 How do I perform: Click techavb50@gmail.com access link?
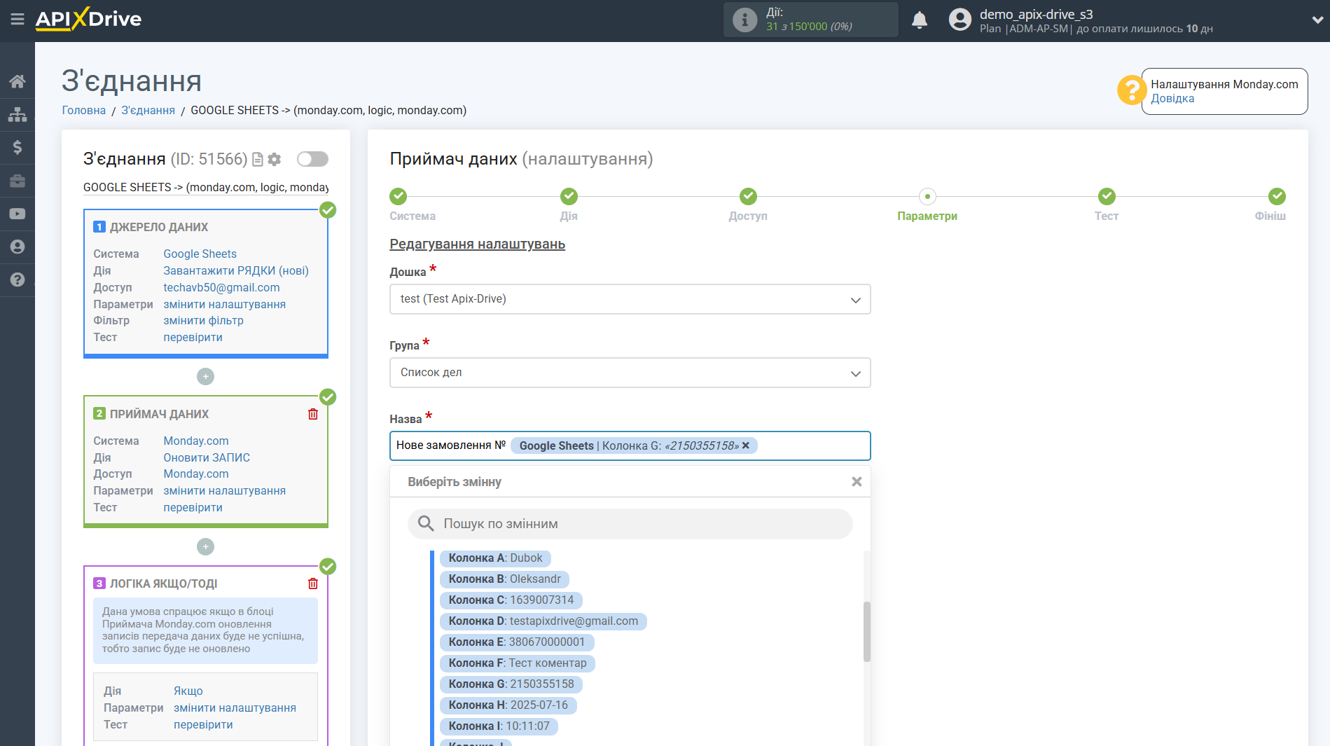point(221,287)
